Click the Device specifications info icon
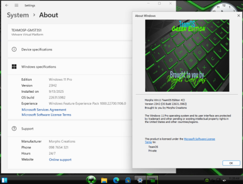Screen dimensions: 243x184 pyautogui.click(x=14, y=49)
